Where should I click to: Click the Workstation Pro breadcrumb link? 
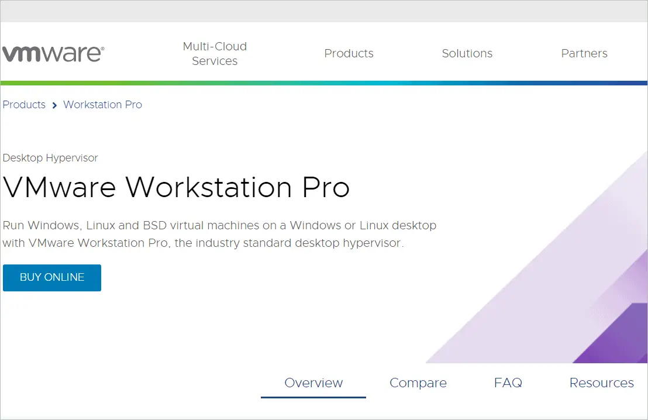click(102, 105)
